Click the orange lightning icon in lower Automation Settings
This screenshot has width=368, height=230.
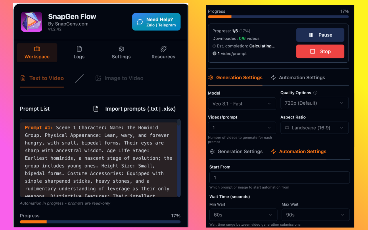[274, 152]
